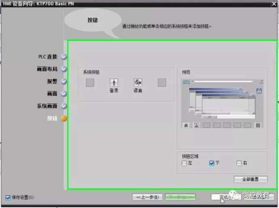Select the first empty system button slot
The height and width of the screenshot is (208, 279).
tap(90, 83)
